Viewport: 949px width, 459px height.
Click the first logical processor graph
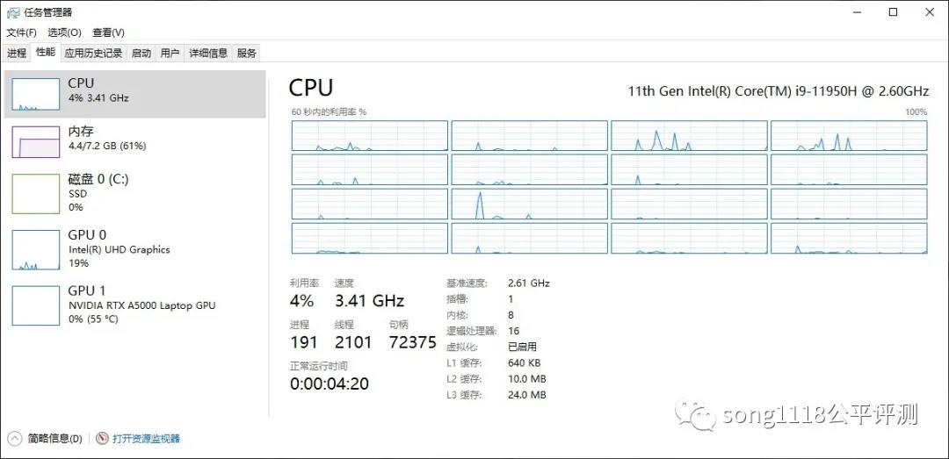370,135
